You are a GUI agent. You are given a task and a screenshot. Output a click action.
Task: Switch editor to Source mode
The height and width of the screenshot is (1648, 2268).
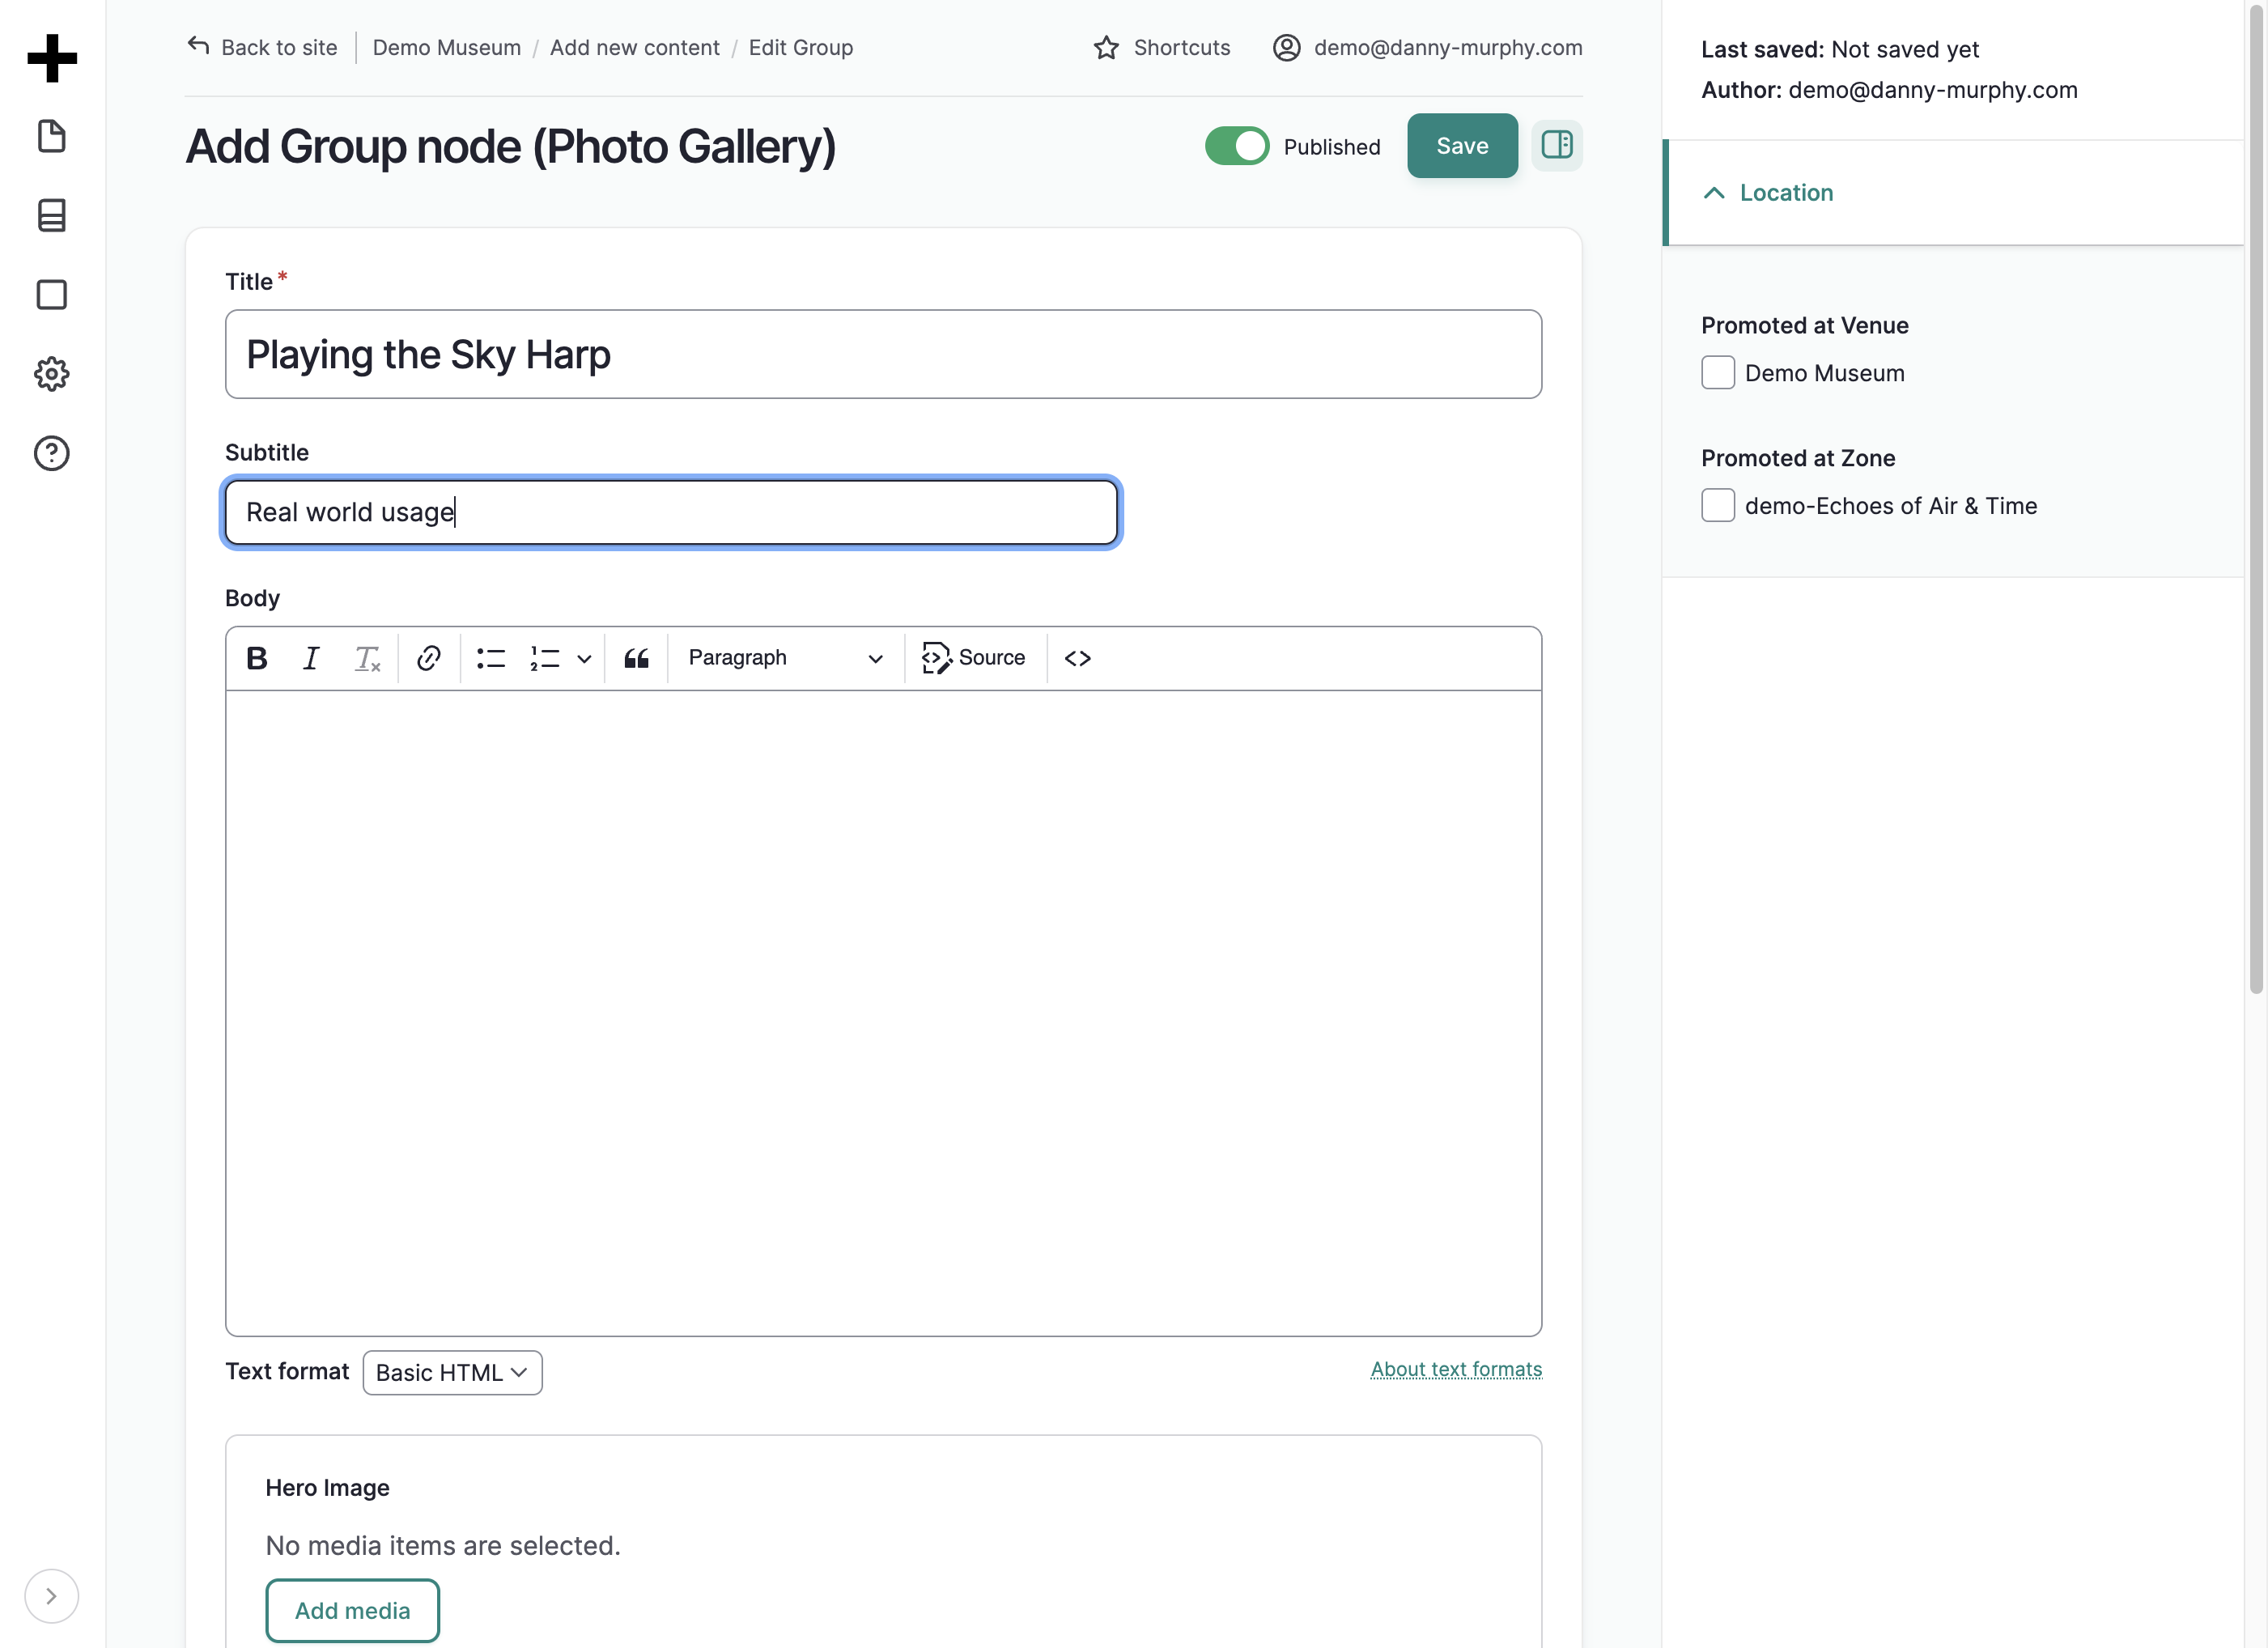click(974, 658)
